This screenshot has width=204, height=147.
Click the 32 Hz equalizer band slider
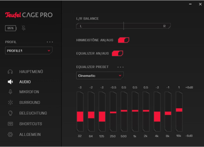pyautogui.click(x=80, y=116)
